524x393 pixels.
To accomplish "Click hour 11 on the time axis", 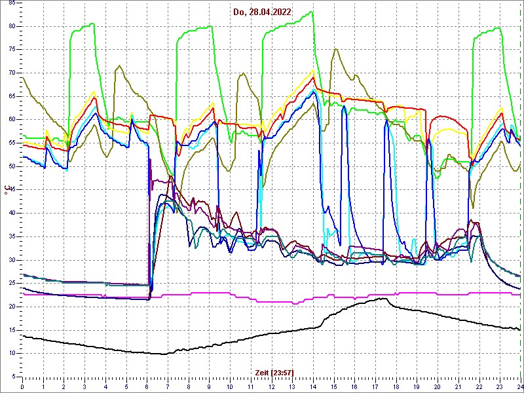I will 251,386.
